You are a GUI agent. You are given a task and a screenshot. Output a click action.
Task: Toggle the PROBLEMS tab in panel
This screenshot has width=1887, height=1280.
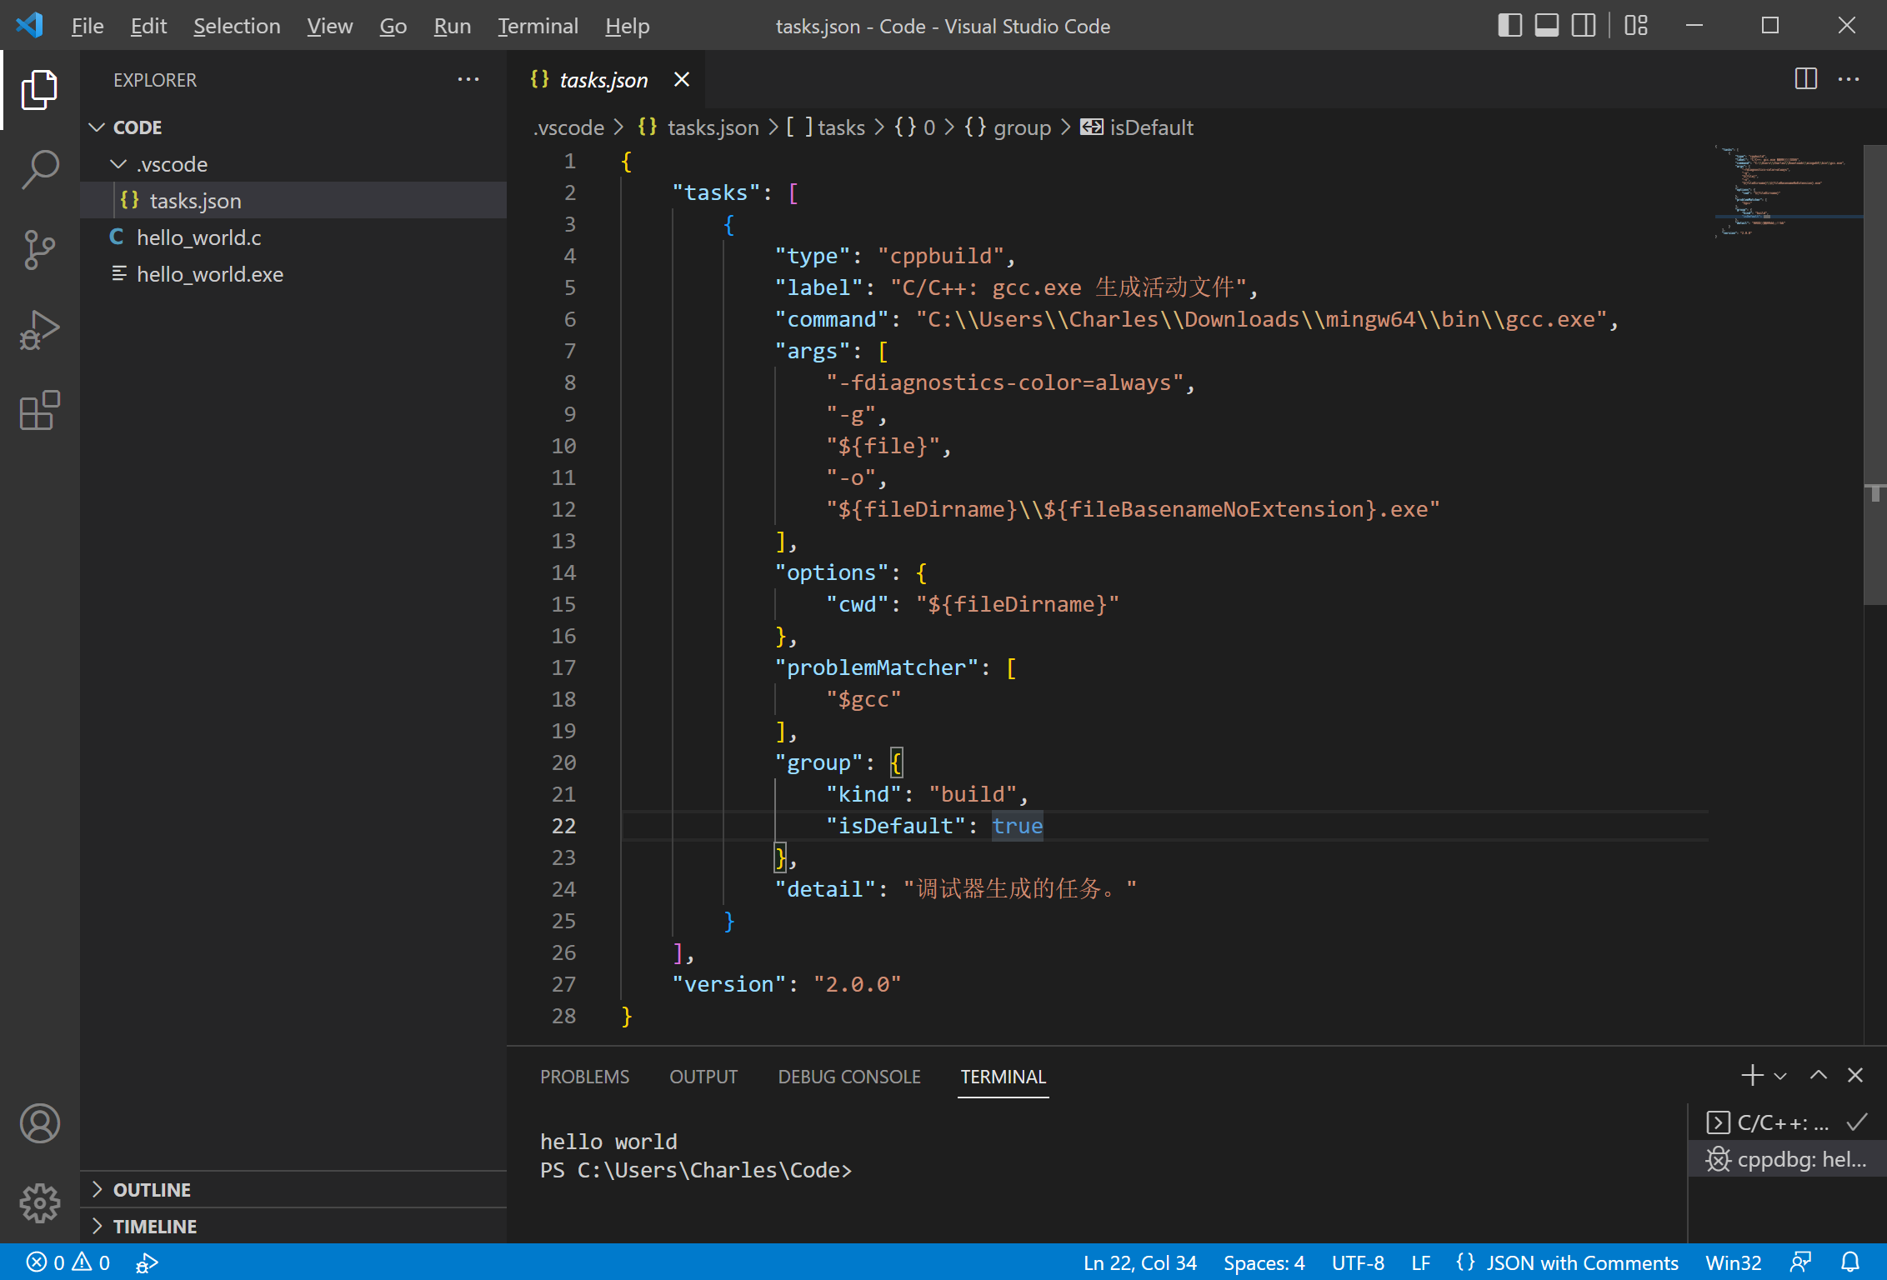[x=584, y=1076]
